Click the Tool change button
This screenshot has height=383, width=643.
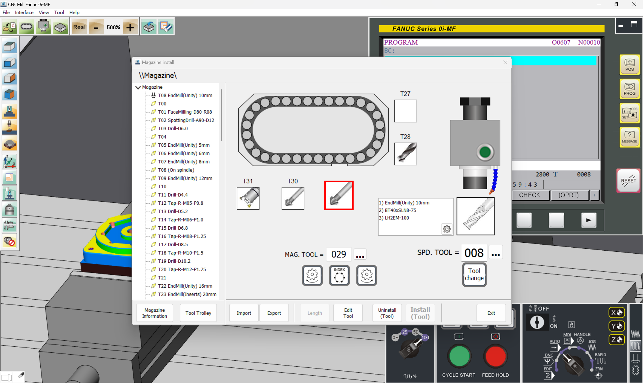[x=474, y=275]
